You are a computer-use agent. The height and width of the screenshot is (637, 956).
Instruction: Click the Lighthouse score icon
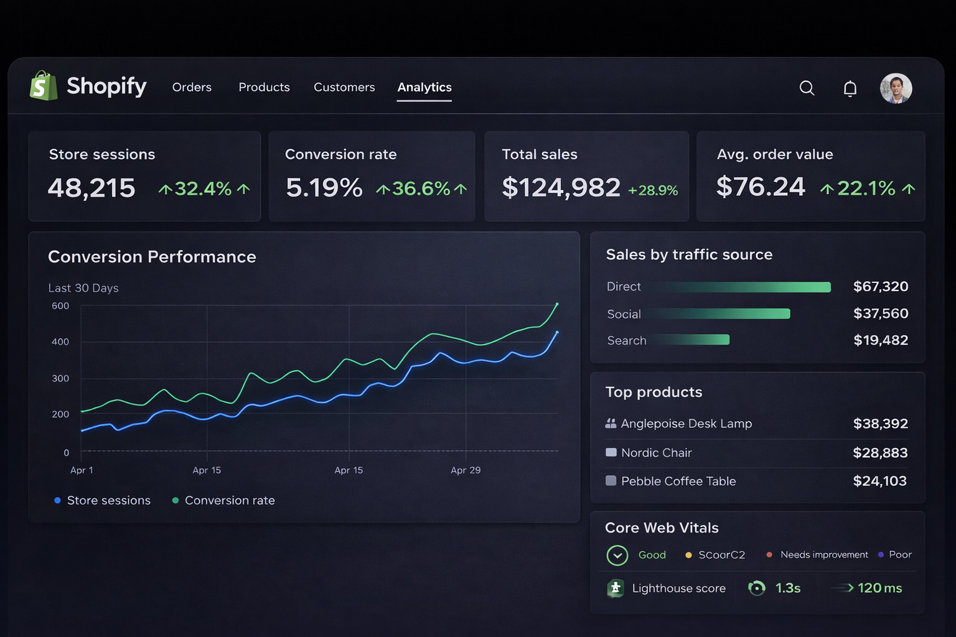(x=616, y=588)
